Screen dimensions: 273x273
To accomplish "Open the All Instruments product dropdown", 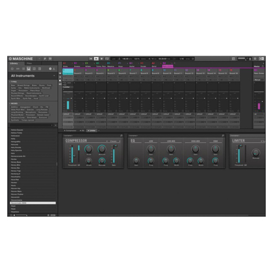I will coord(33,76).
